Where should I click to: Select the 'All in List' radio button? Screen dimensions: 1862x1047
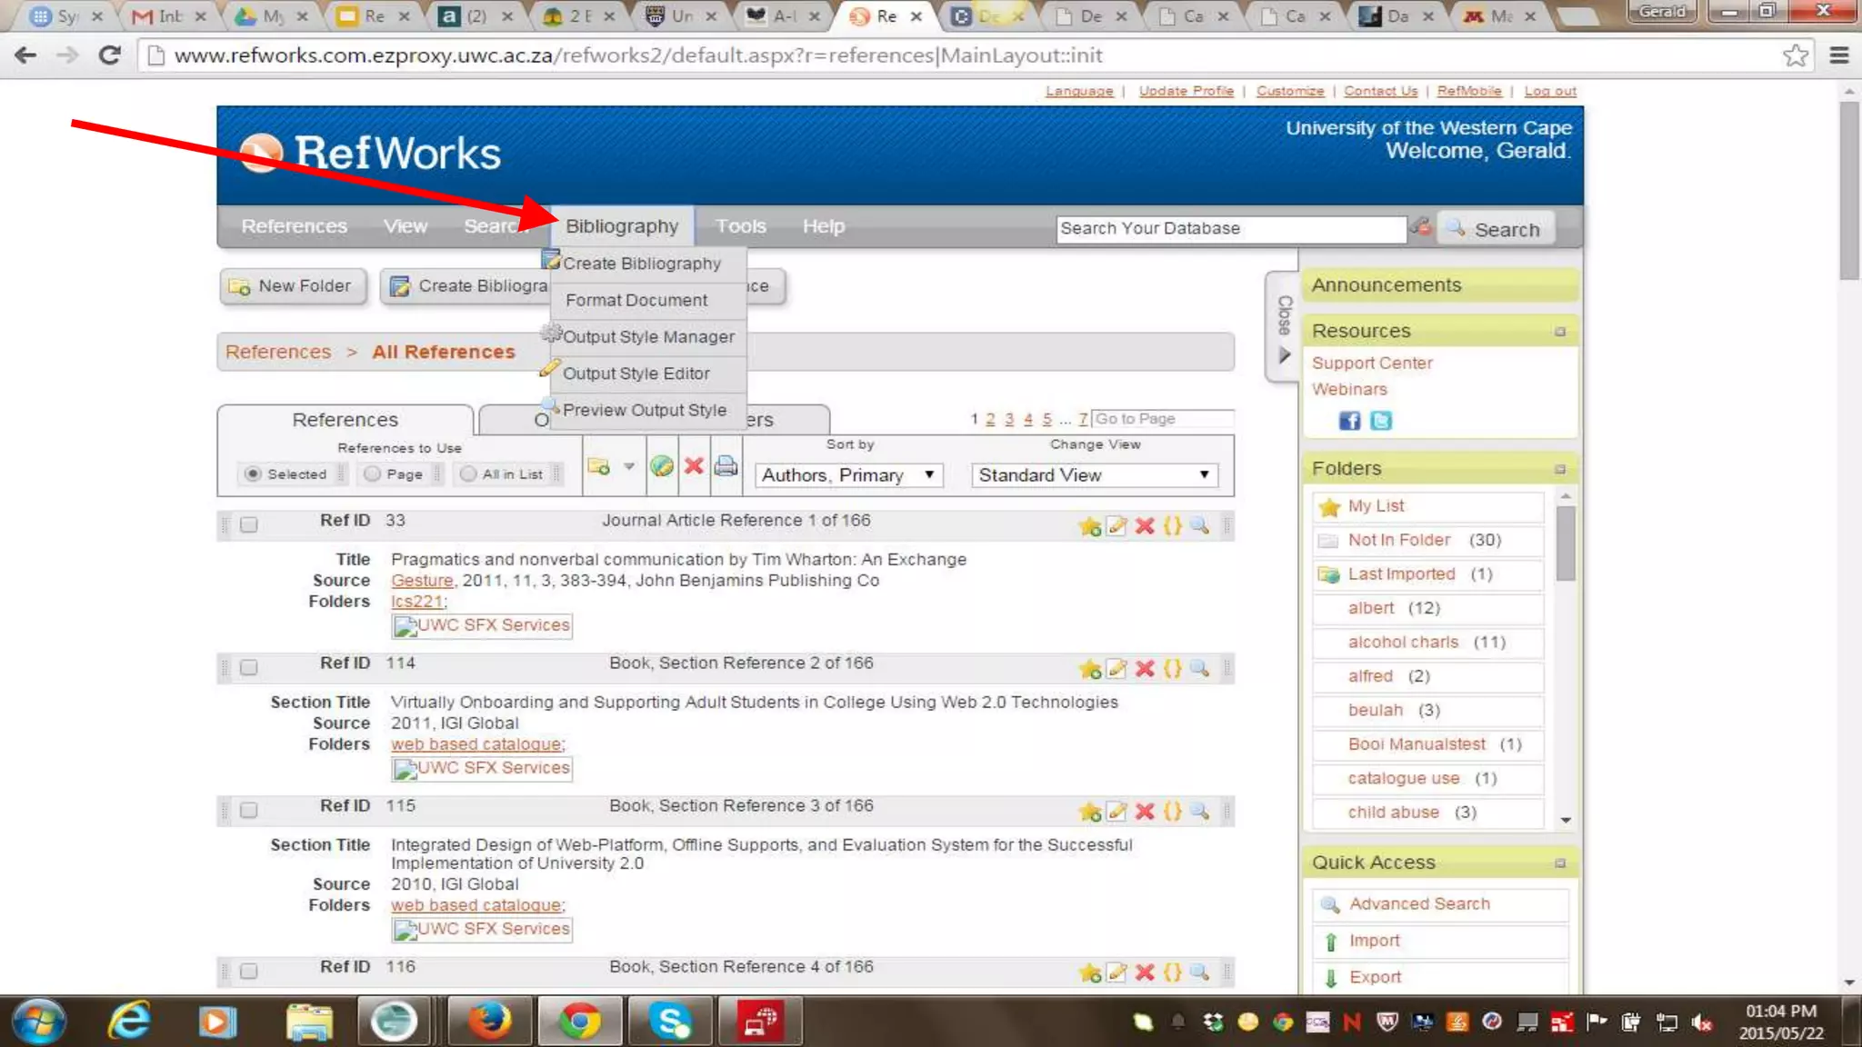point(468,474)
